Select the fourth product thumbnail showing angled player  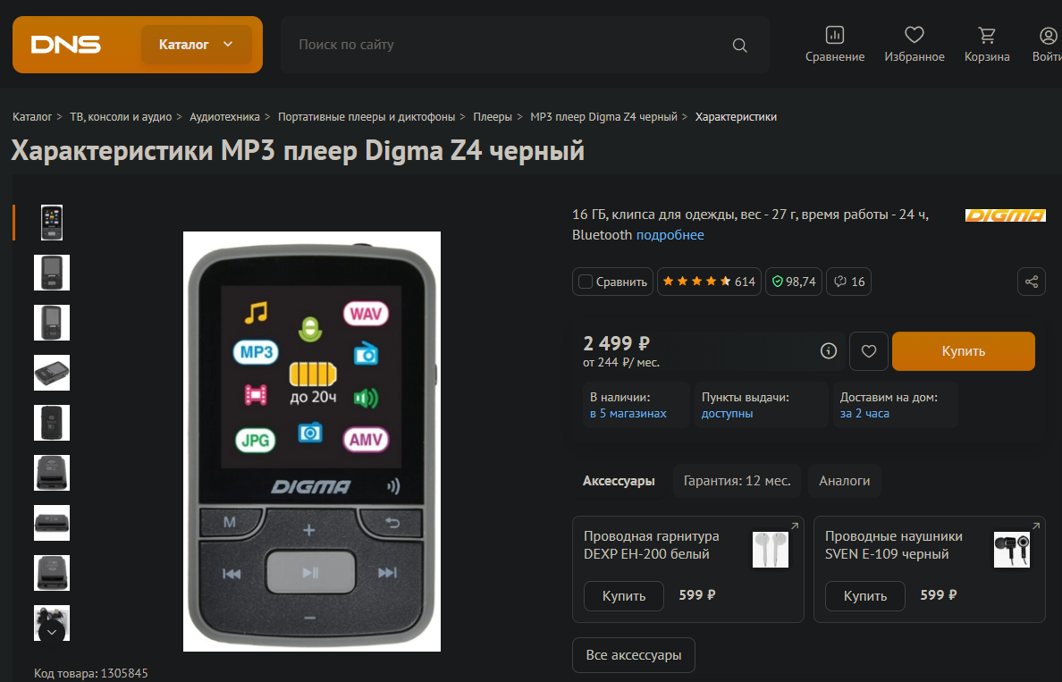tap(52, 373)
